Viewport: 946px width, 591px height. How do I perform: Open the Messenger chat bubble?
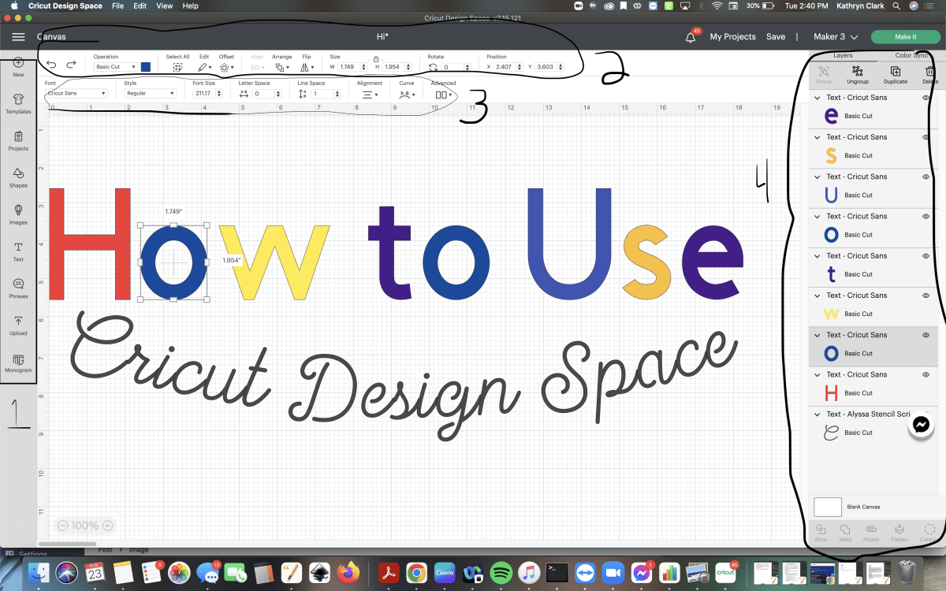click(921, 425)
